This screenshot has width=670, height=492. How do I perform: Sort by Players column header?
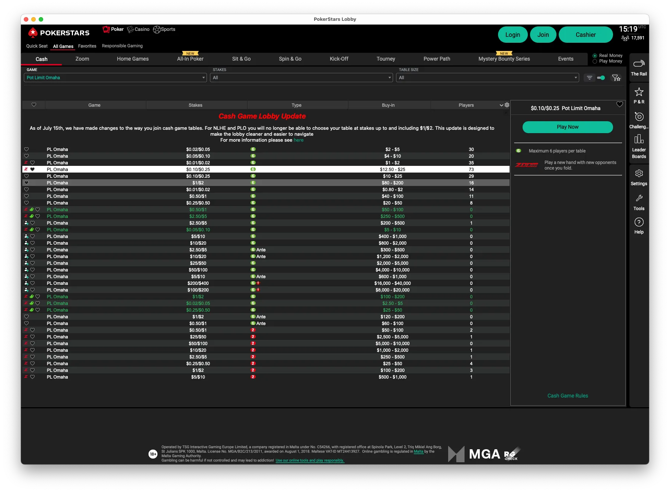coord(466,105)
